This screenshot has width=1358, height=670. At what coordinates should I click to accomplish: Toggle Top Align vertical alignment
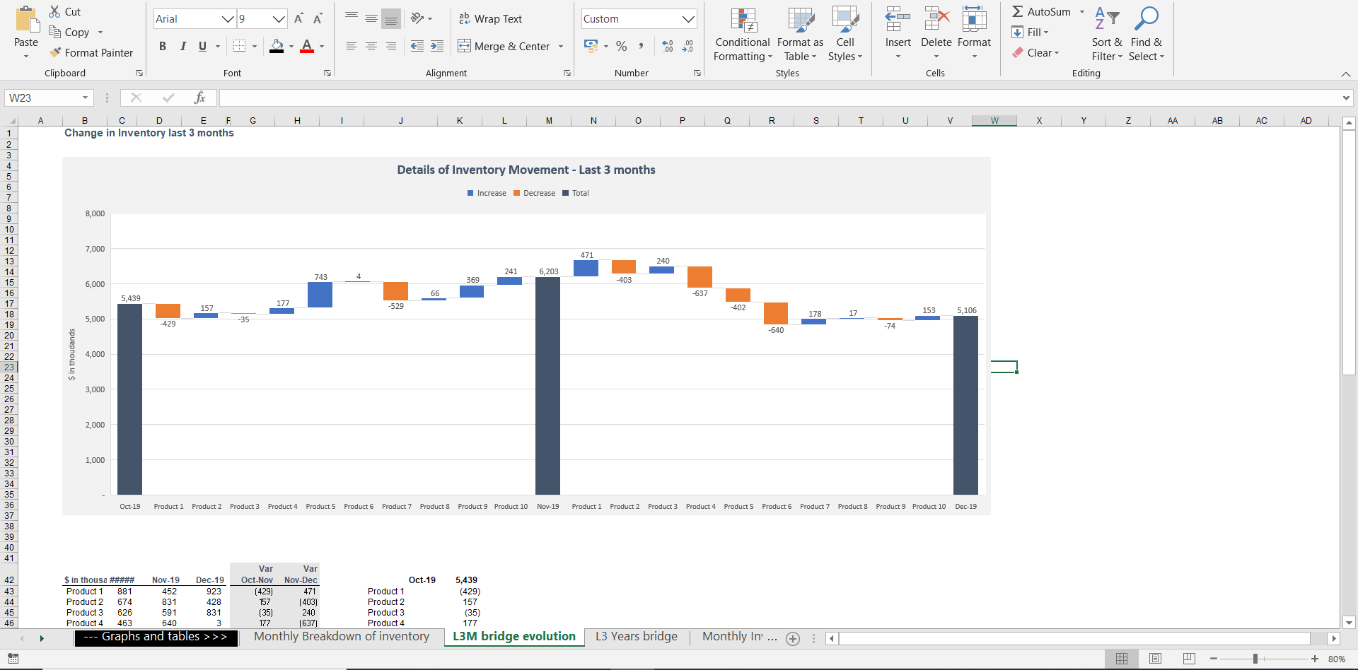(x=351, y=18)
